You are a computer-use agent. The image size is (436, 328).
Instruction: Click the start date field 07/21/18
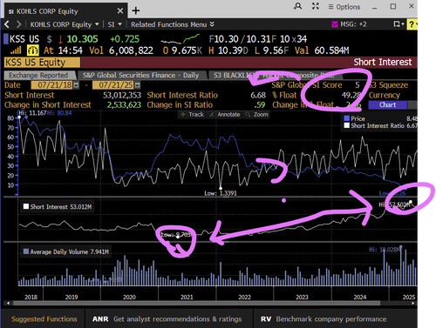(x=51, y=85)
